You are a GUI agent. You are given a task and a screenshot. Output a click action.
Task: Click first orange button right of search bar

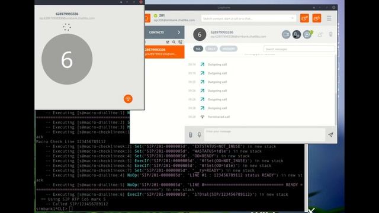tap(304, 18)
